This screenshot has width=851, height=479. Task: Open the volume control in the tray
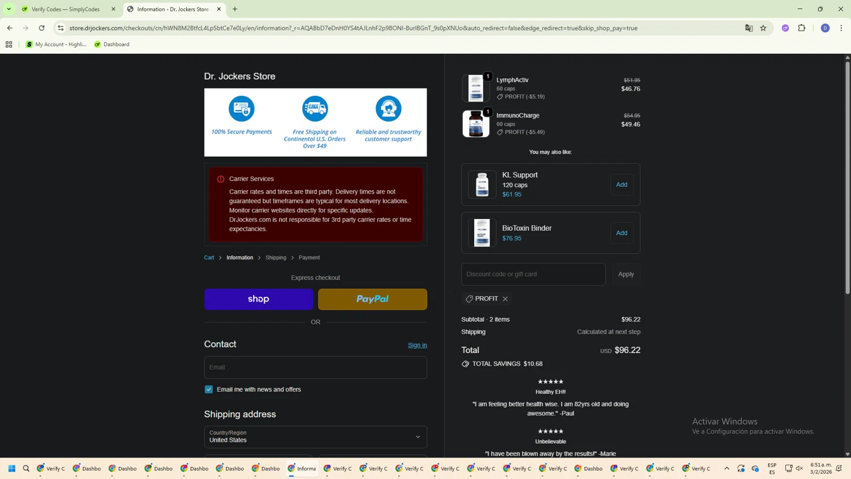799,468
